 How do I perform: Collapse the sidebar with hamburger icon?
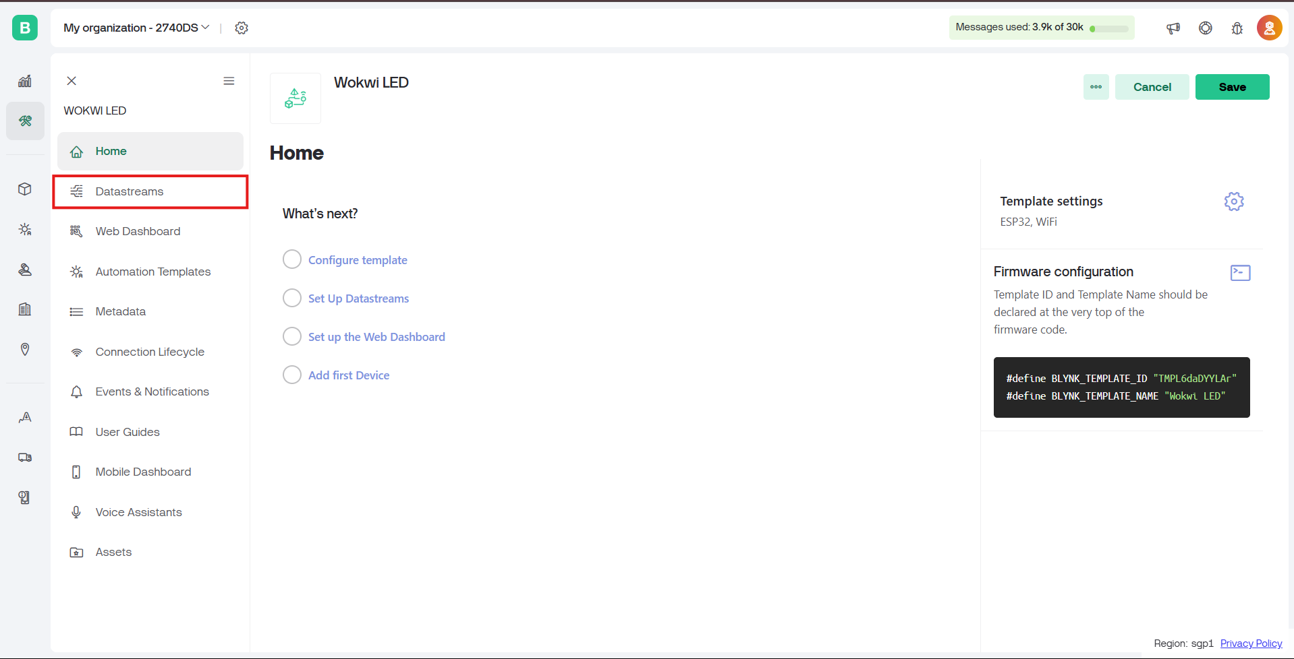pyautogui.click(x=229, y=81)
